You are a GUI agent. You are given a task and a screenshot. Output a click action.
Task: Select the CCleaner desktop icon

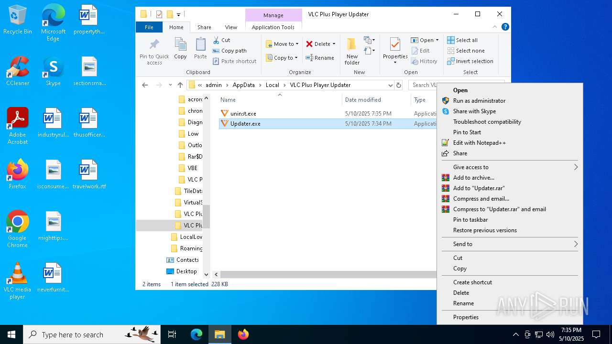tap(18, 72)
